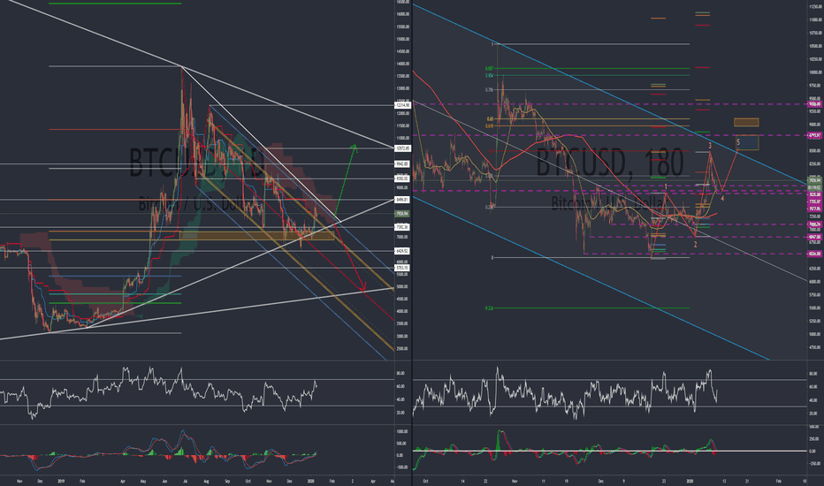The height and width of the screenshot is (486, 824).
Task: Click the Oct marker on right chart time axis
Action: click(425, 481)
